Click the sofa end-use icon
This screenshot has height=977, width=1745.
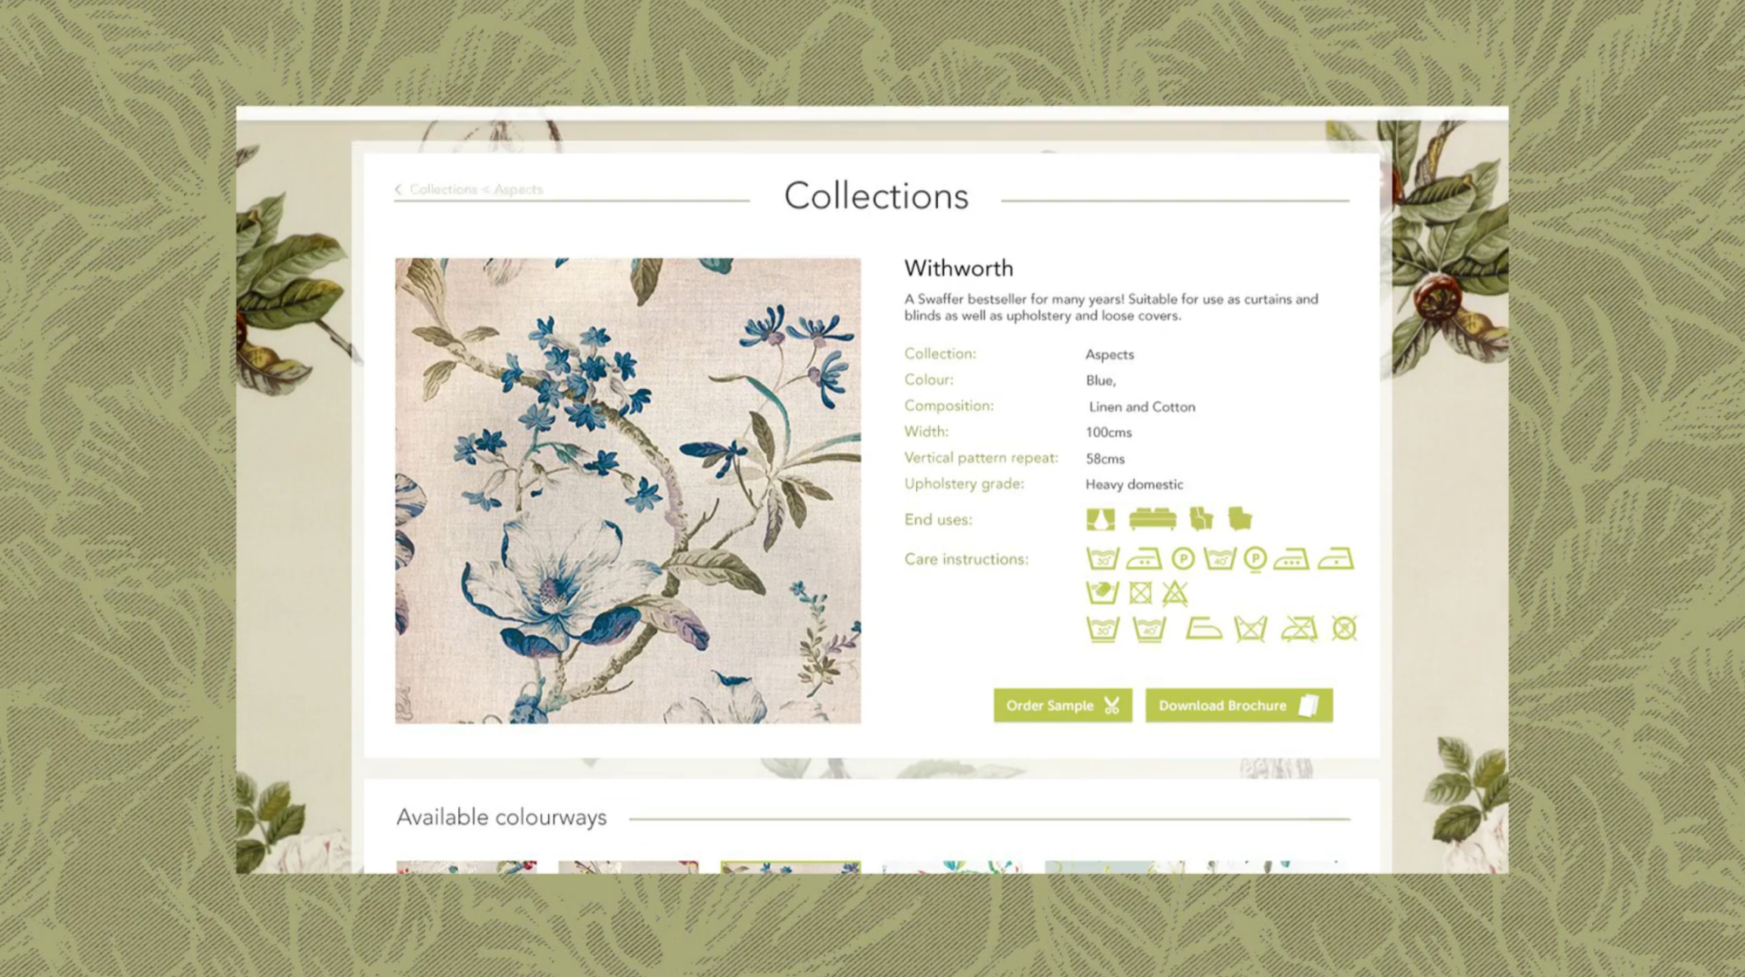(1153, 519)
